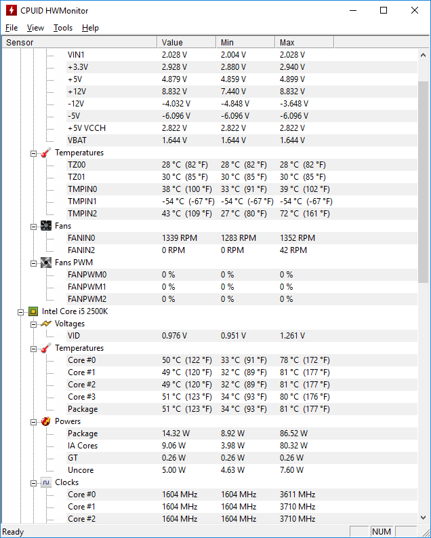Collapse the Fans group
The width and height of the screenshot is (431, 538).
pos(33,227)
